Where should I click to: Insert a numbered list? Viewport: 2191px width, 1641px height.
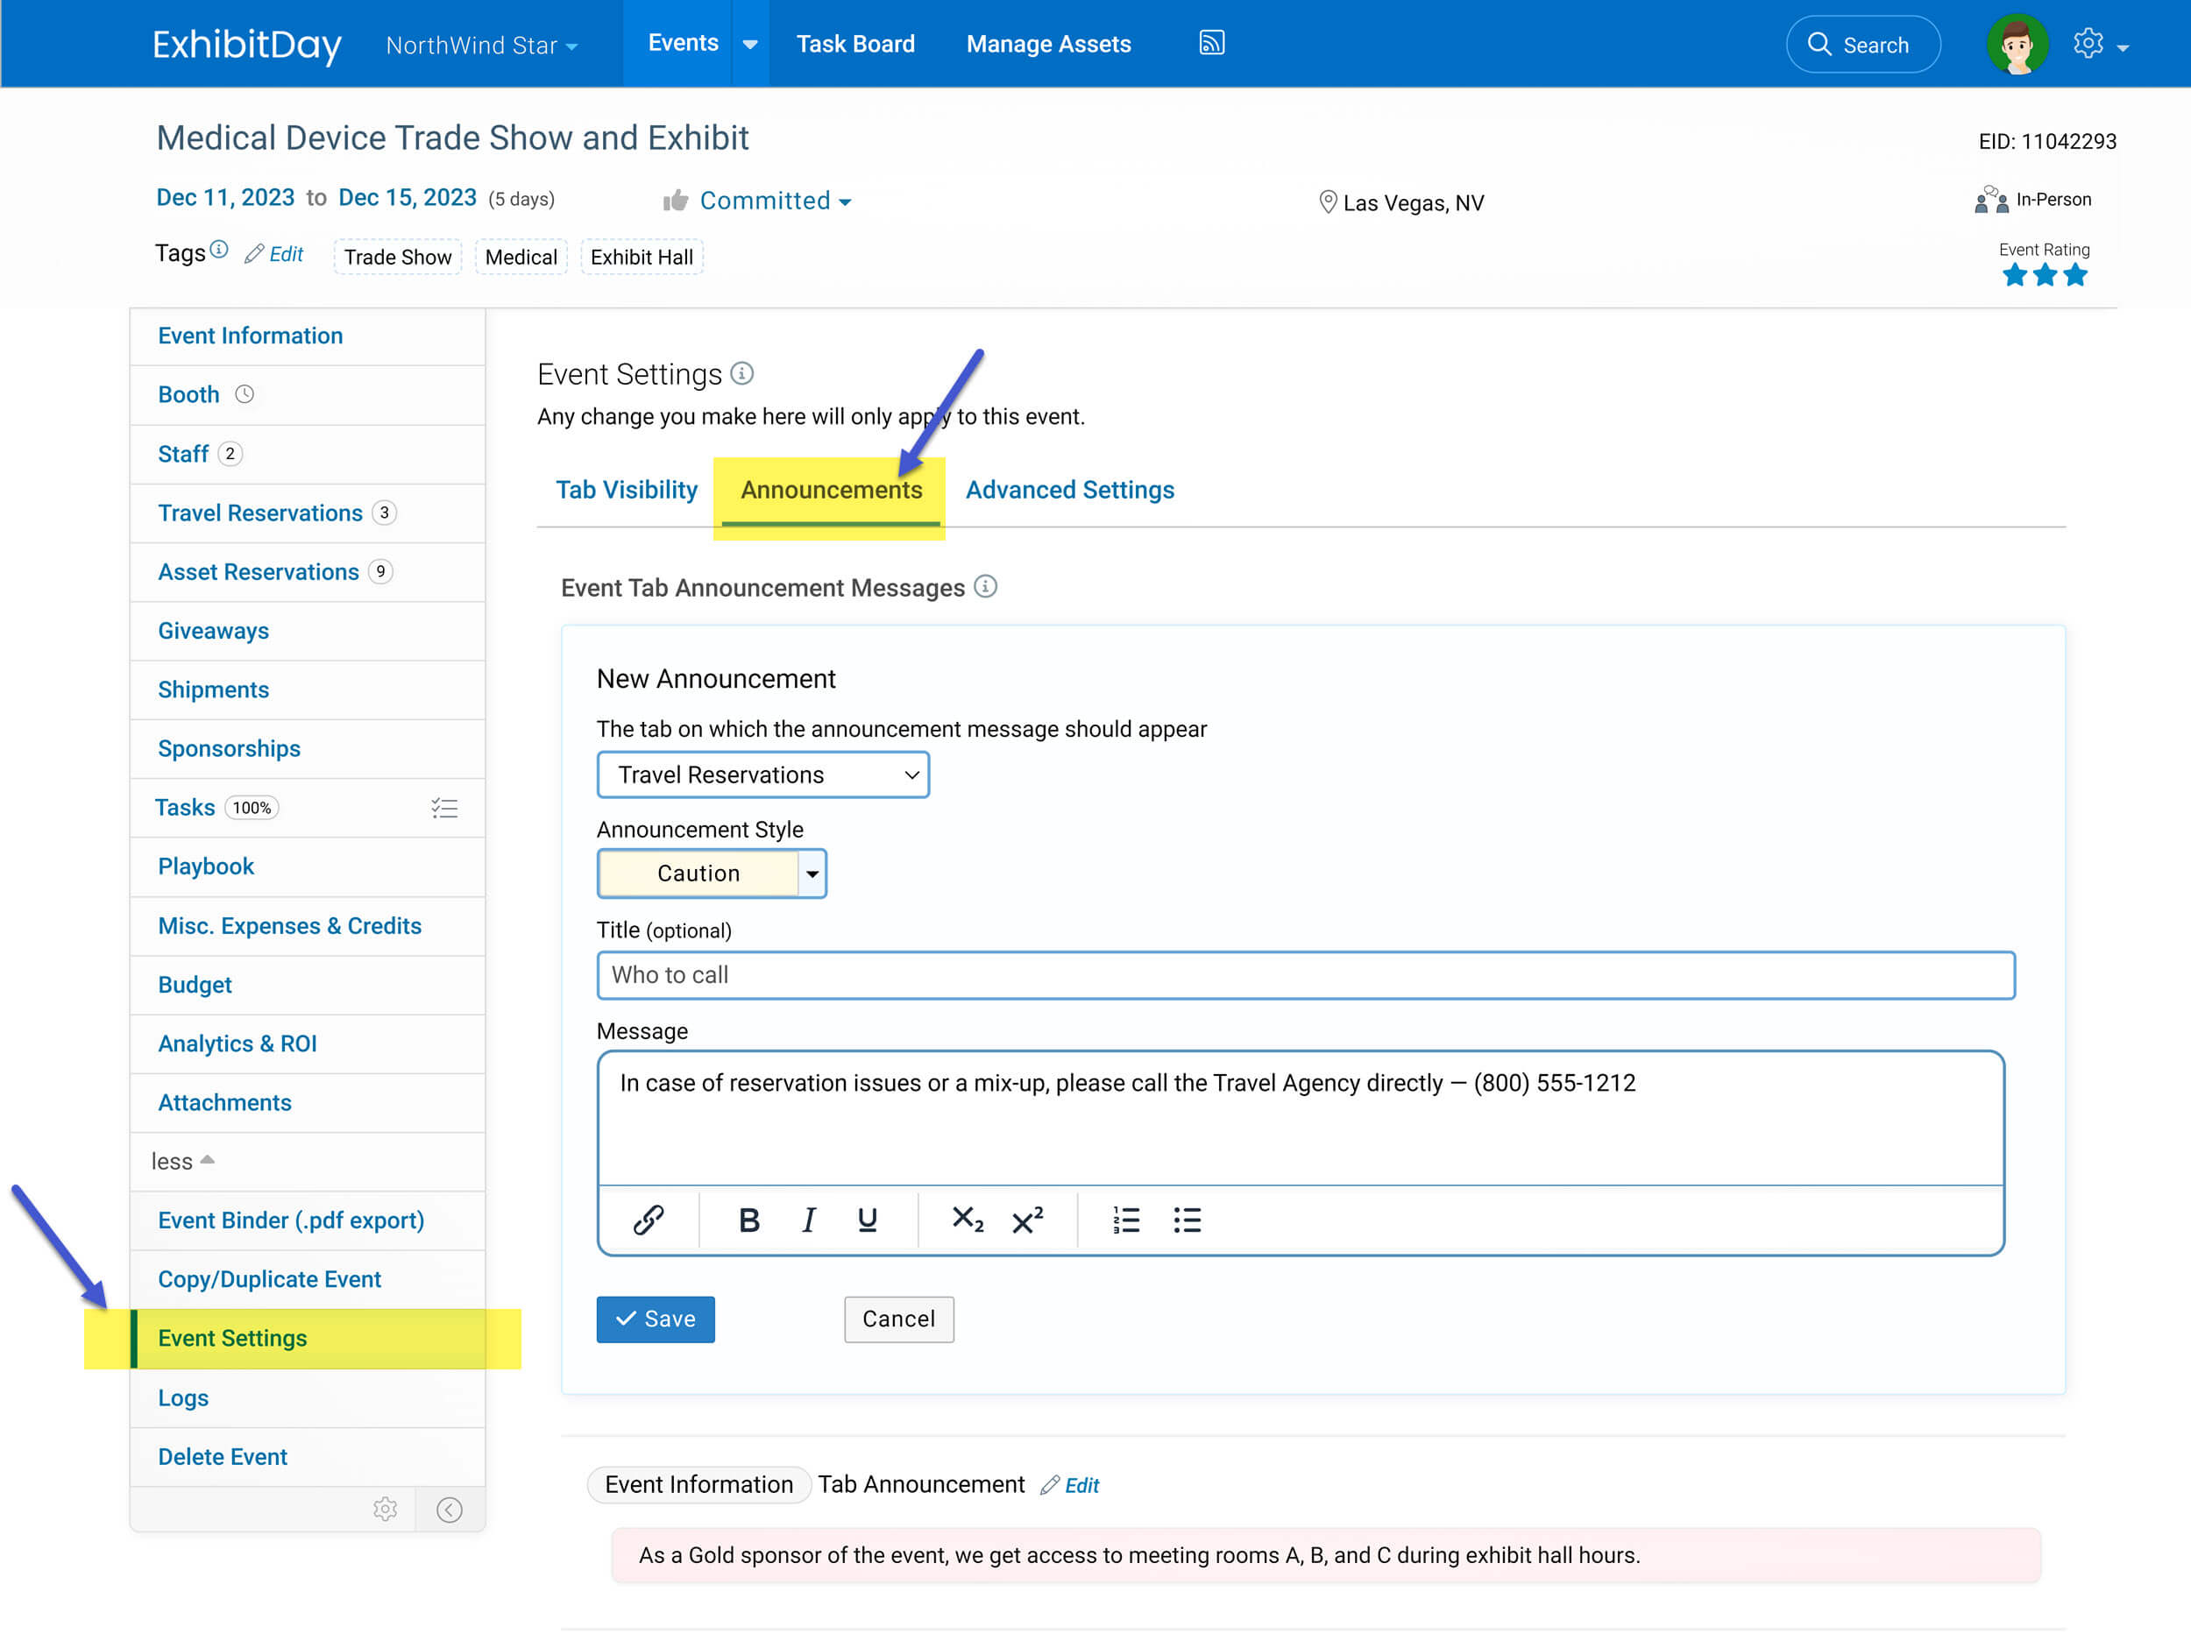pos(1126,1219)
